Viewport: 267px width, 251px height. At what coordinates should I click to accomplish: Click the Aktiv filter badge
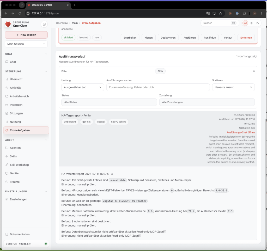pos(160,71)
